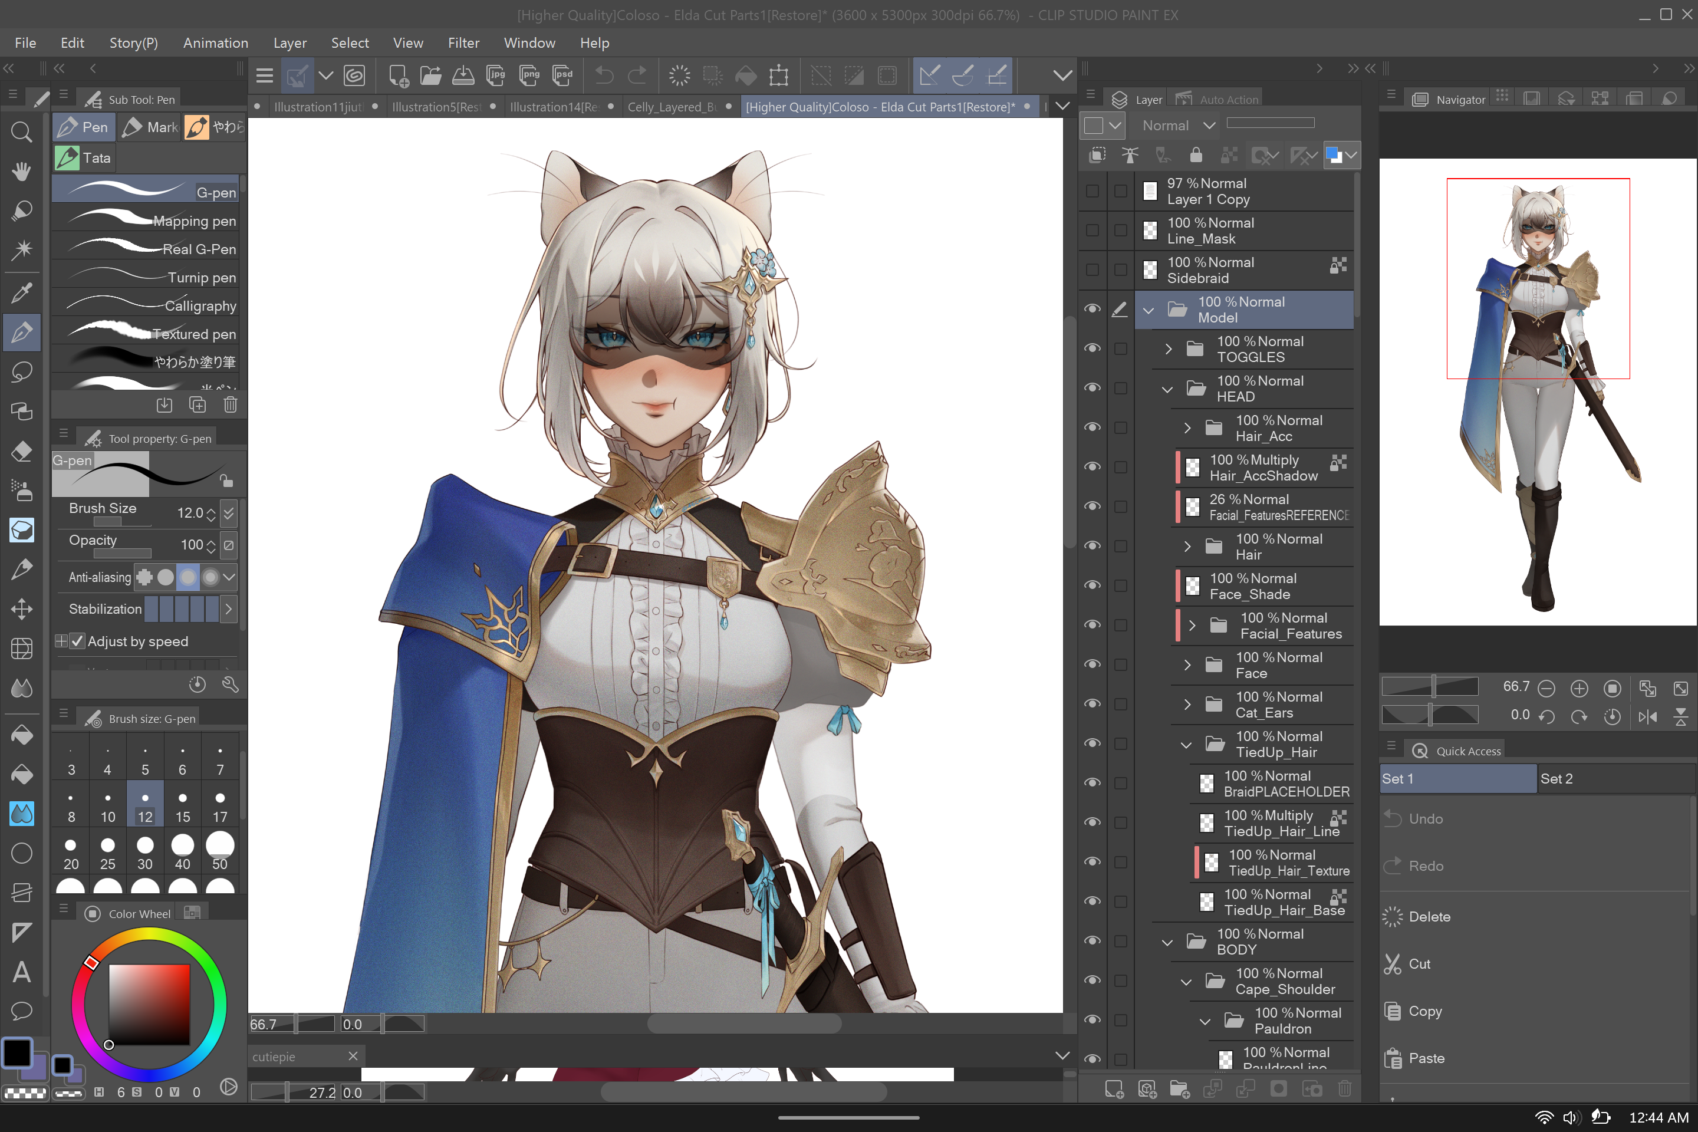This screenshot has height=1132, width=1698.
Task: Click the Flip horizontal icon in Navigator
Action: point(1647,716)
